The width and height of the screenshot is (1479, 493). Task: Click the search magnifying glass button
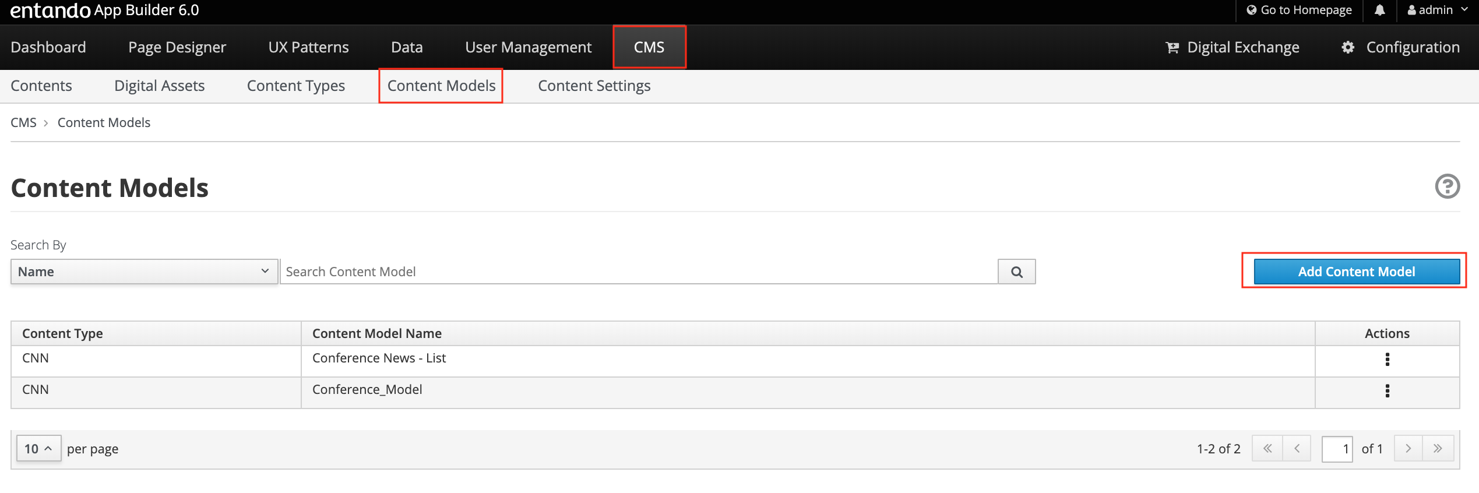coord(1016,272)
